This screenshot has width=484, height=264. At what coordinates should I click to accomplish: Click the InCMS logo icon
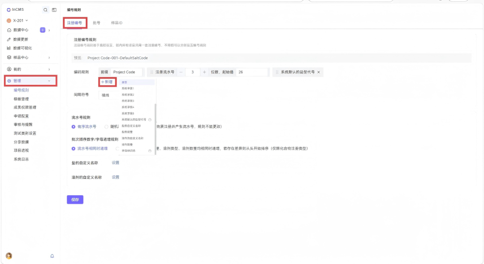(x=9, y=10)
